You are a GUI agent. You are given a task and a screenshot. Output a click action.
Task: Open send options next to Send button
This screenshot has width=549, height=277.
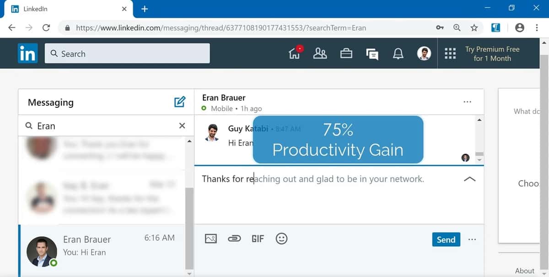pyautogui.click(x=472, y=240)
